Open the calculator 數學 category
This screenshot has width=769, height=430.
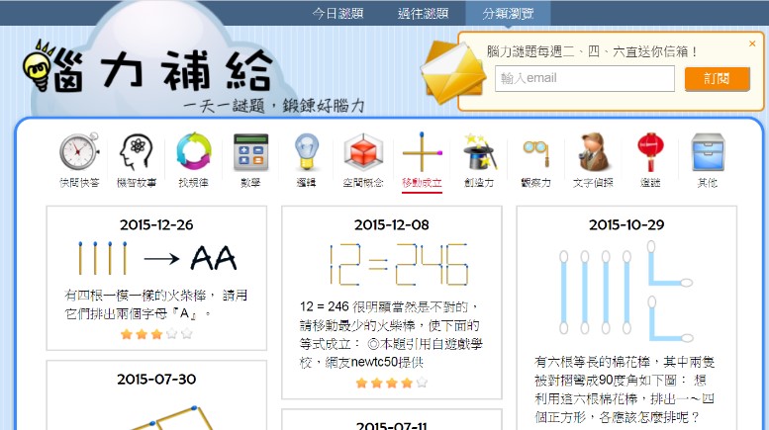click(250, 154)
